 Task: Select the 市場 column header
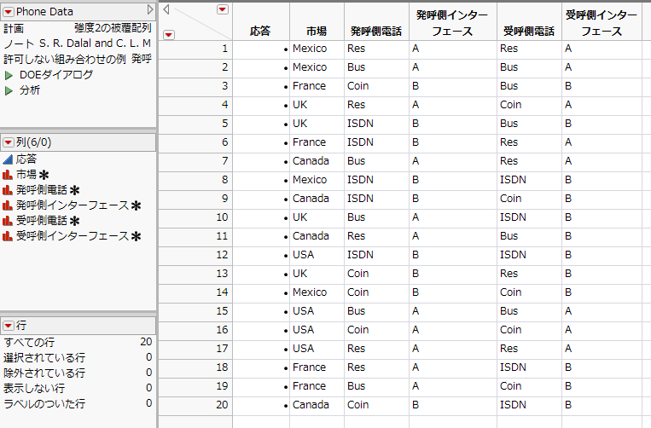pos(316,31)
